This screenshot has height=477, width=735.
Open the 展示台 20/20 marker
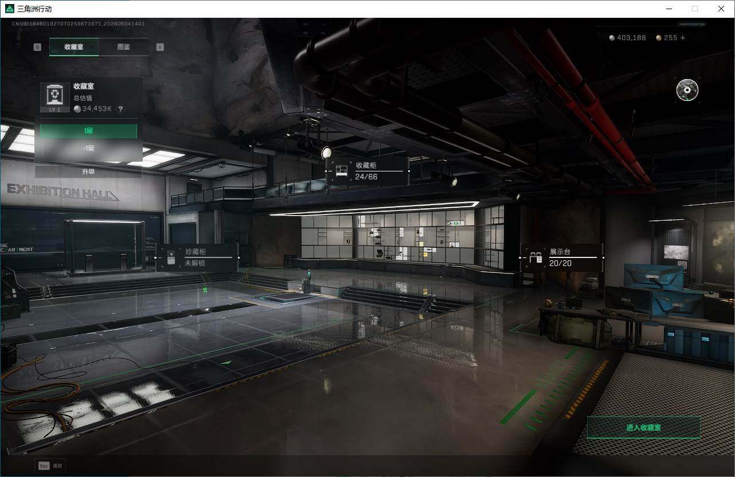[x=562, y=258]
